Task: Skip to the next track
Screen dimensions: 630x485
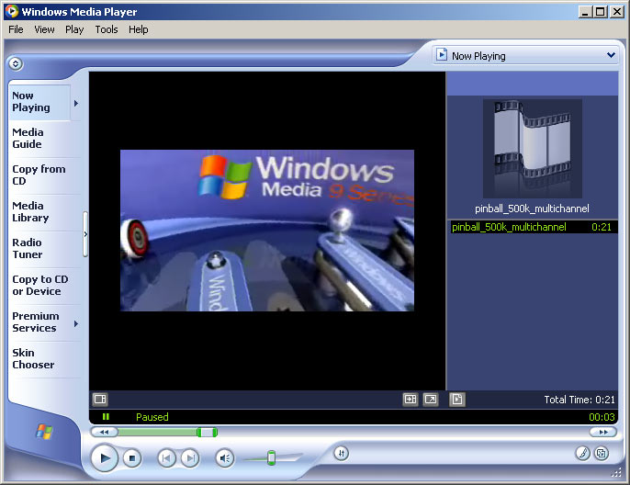Action: [x=190, y=458]
